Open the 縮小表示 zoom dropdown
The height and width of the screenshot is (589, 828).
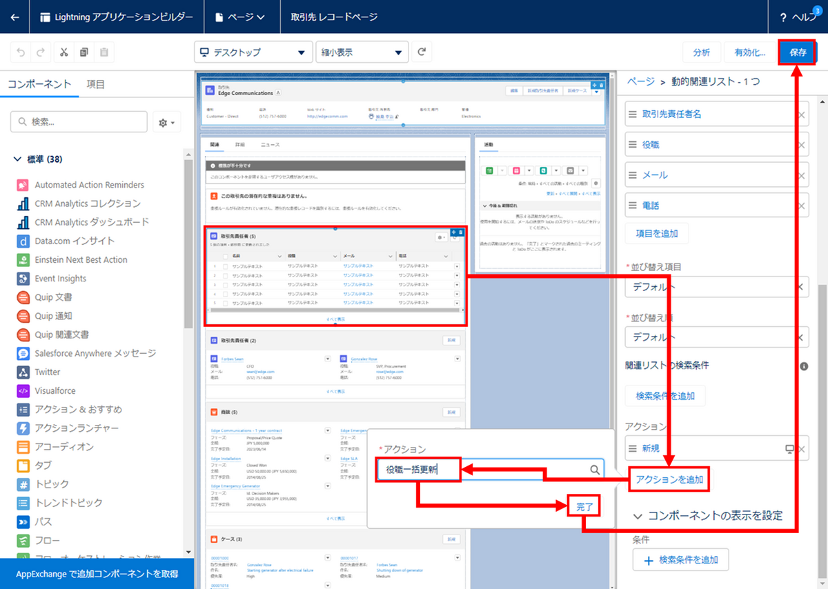point(362,52)
